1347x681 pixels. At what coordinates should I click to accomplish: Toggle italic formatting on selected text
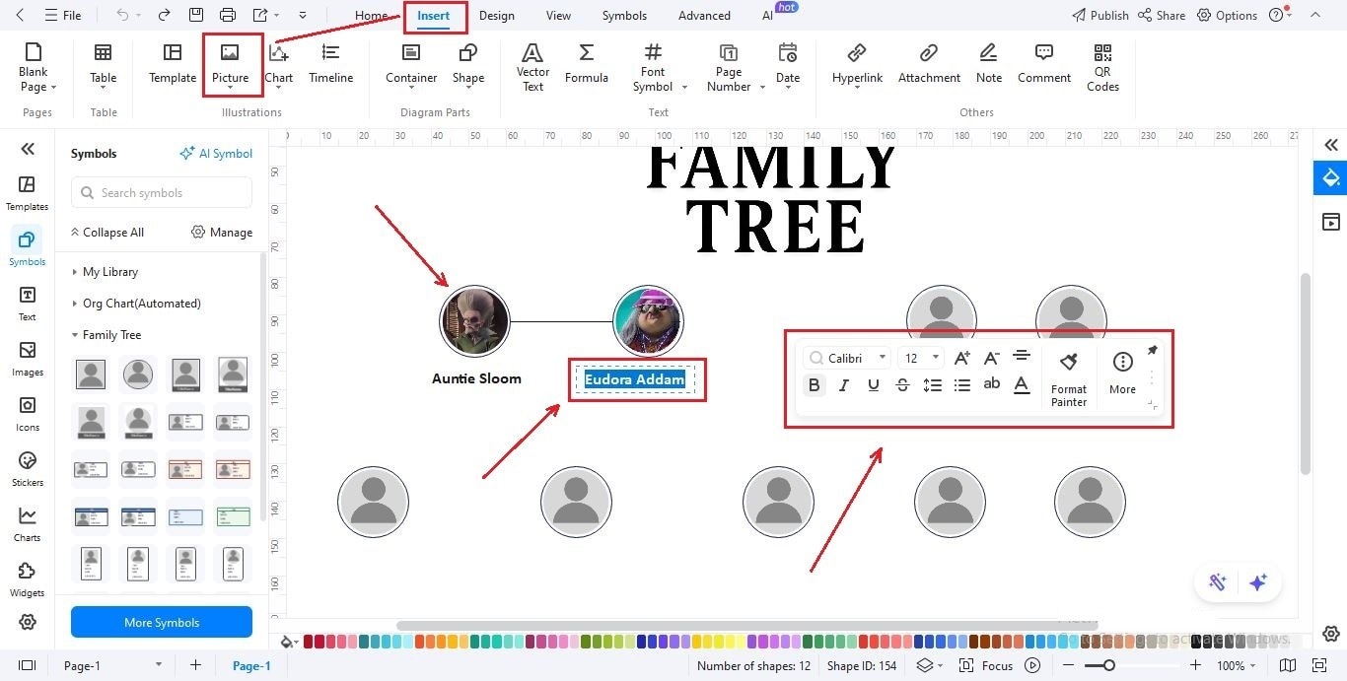click(843, 384)
